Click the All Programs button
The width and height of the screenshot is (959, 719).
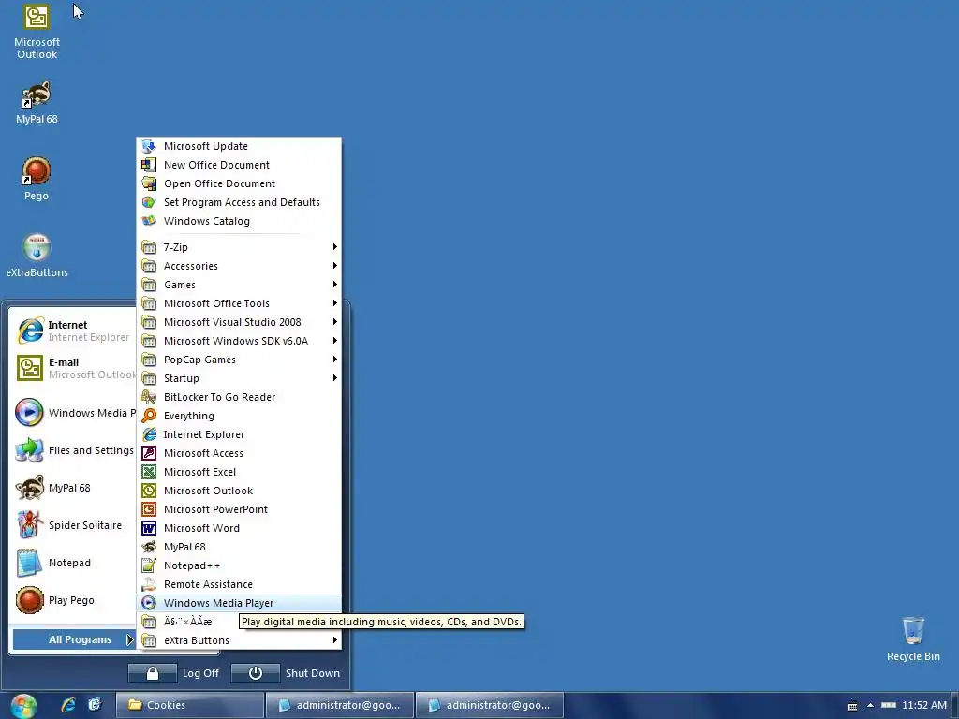74,639
